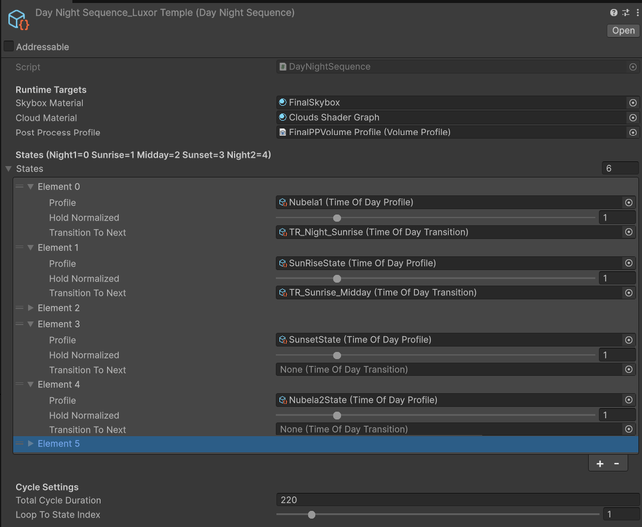This screenshot has height=527, width=642.
Task: Open object picker for SunsetState profile
Action: click(628, 340)
